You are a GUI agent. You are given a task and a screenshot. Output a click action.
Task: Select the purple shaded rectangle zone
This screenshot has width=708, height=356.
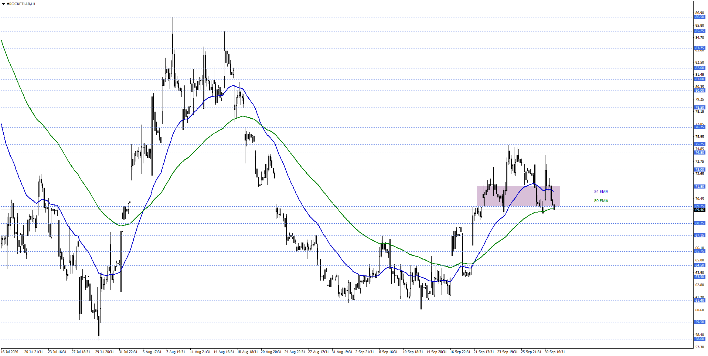(518, 196)
